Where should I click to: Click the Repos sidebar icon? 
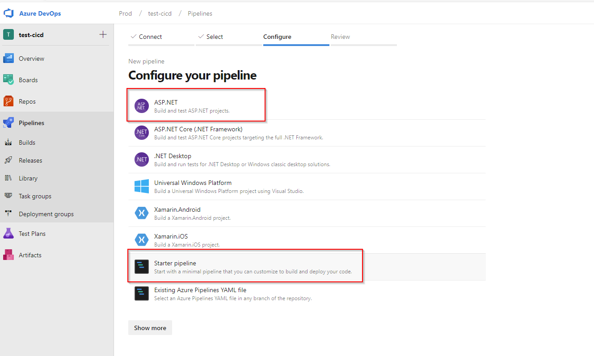[9, 101]
